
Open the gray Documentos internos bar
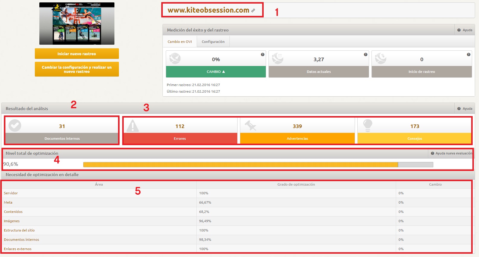(x=62, y=138)
